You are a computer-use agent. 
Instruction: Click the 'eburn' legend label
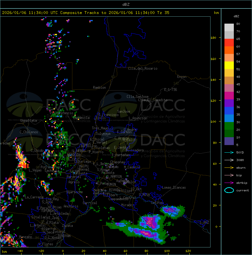click(x=241, y=168)
